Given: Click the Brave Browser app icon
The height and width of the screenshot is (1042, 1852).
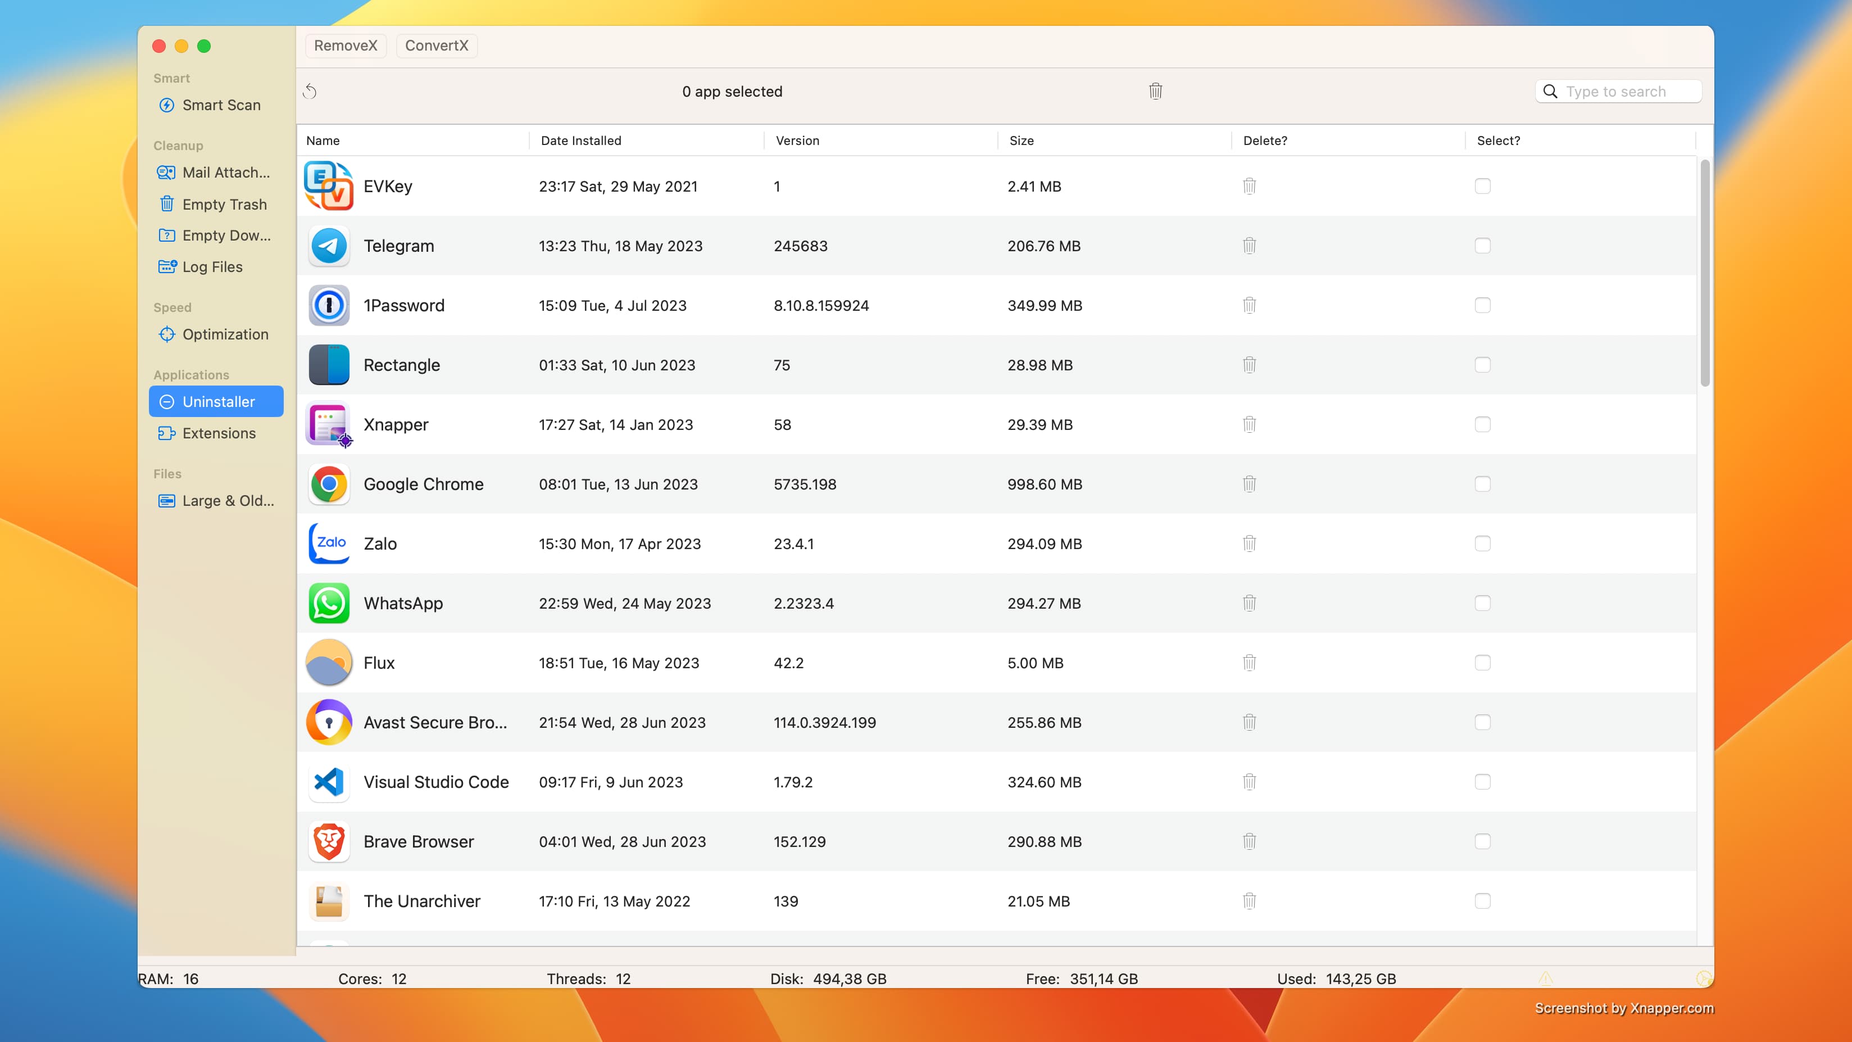Looking at the screenshot, I should coord(329,841).
